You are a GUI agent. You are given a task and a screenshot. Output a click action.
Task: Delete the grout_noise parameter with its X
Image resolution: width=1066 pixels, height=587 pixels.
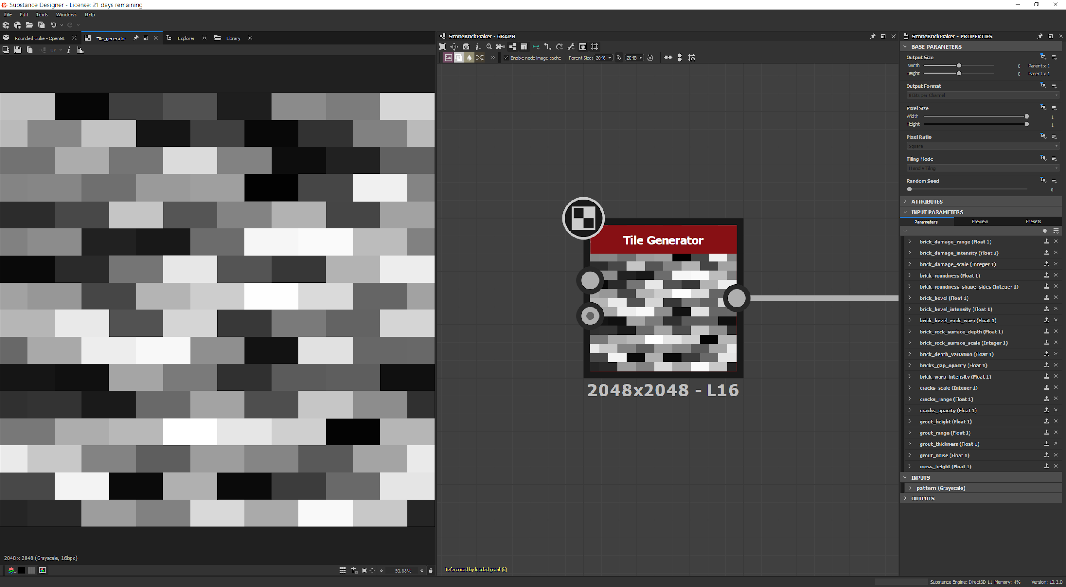[x=1056, y=455]
